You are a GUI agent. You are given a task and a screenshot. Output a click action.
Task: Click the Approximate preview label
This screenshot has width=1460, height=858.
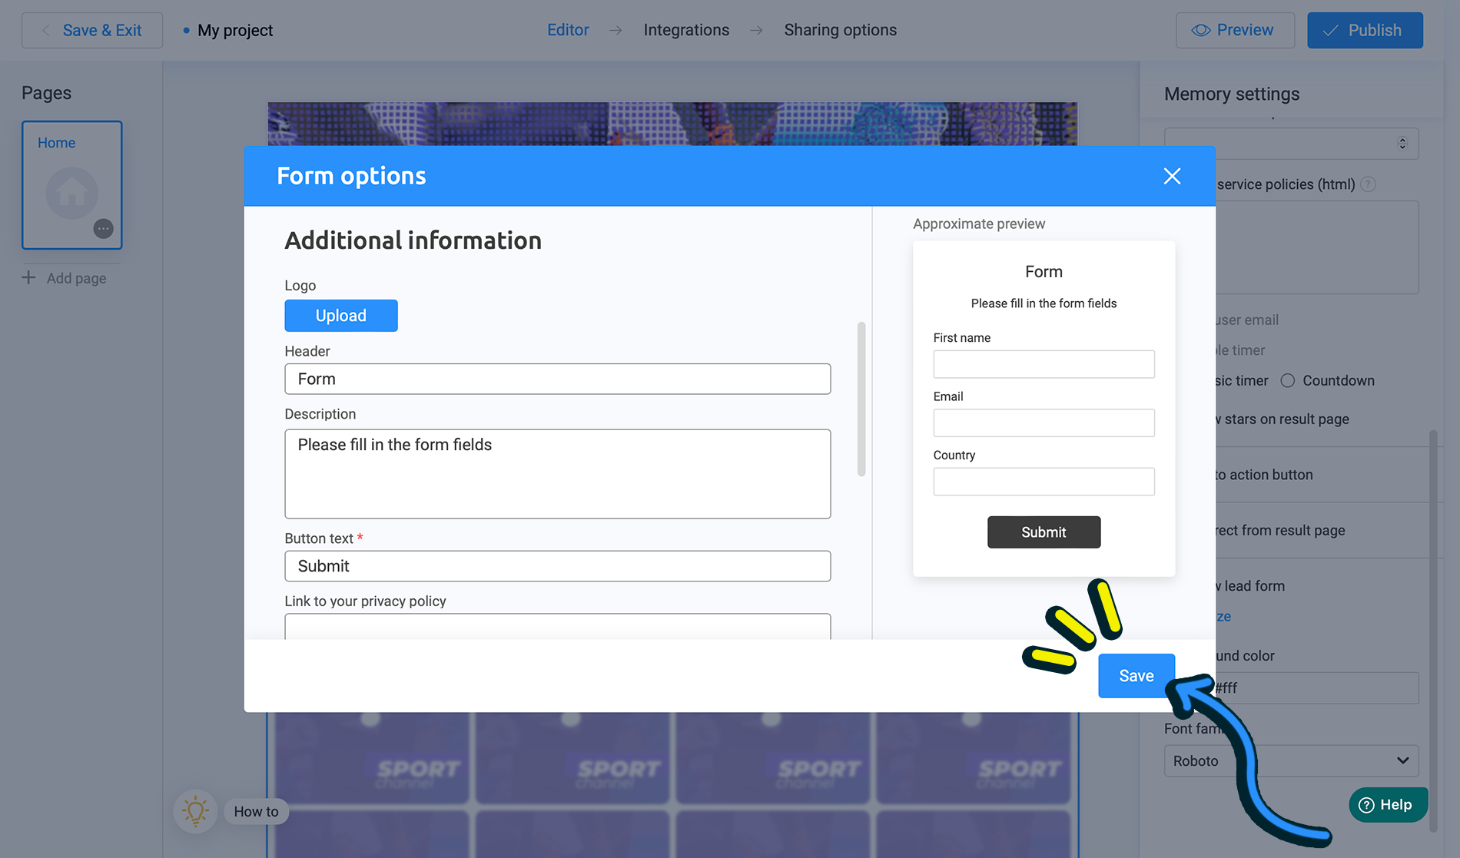(979, 224)
